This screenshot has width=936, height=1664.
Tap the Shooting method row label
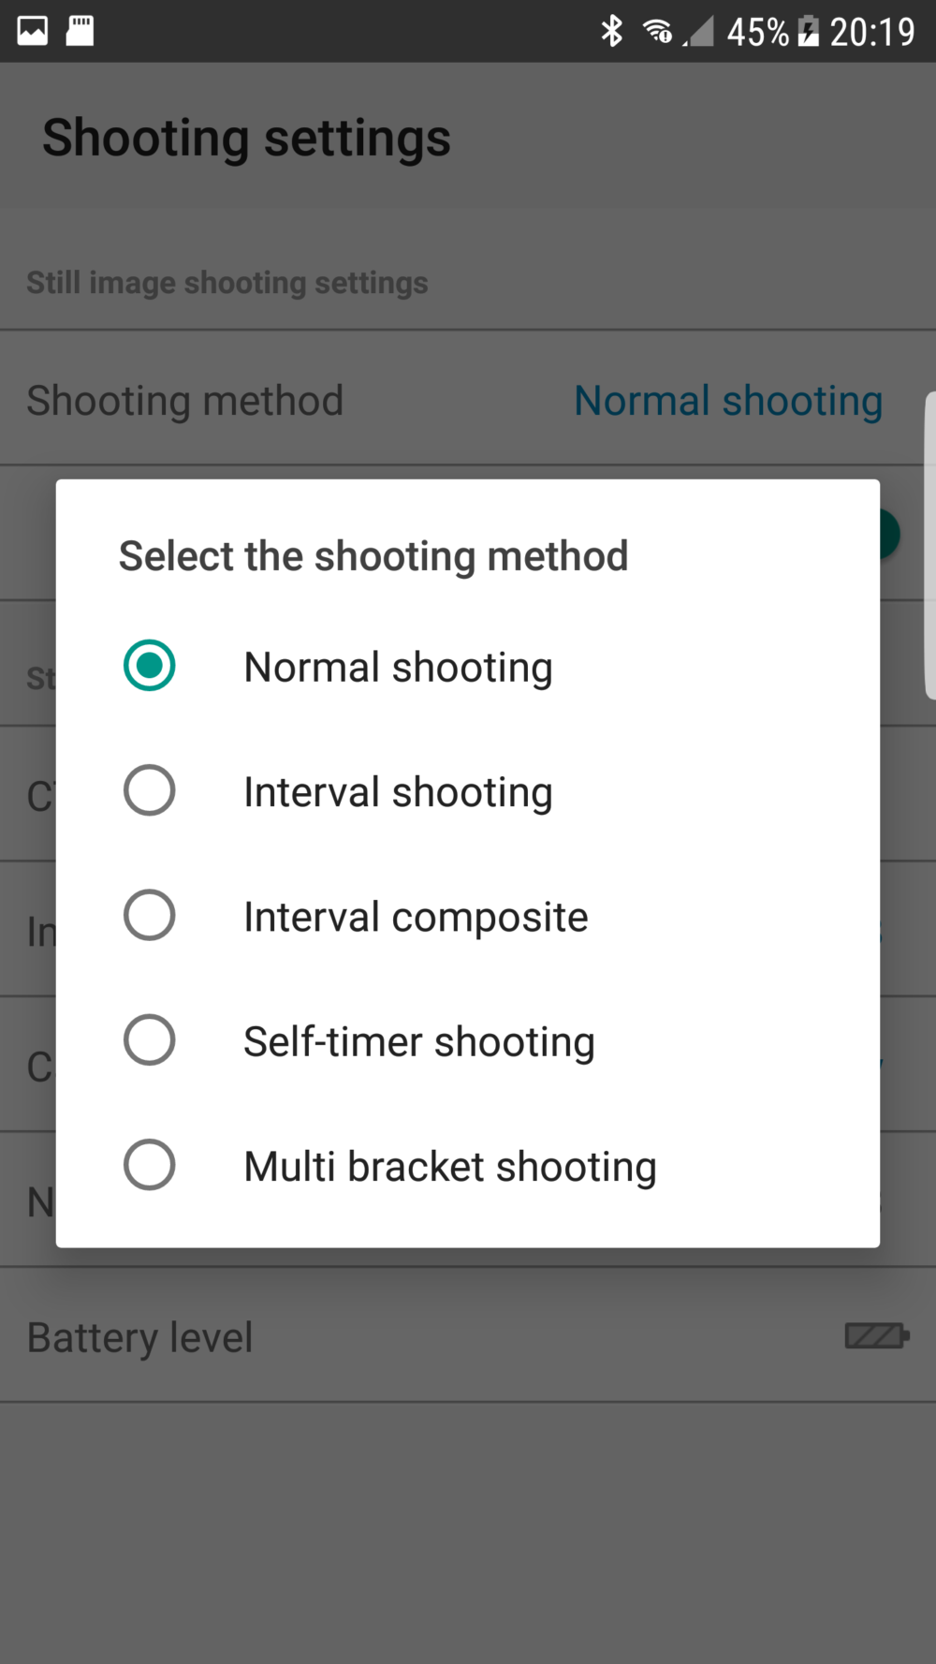[184, 401]
